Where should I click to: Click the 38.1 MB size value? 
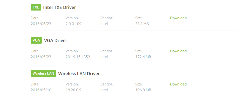(x=142, y=24)
